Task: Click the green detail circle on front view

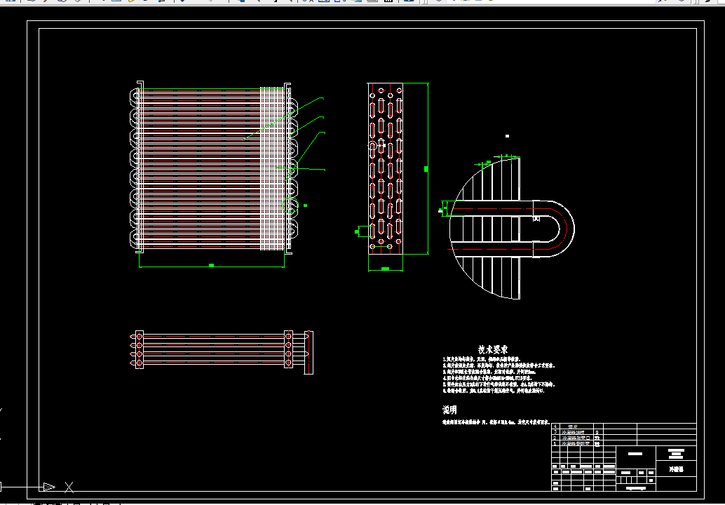Action: point(290,206)
